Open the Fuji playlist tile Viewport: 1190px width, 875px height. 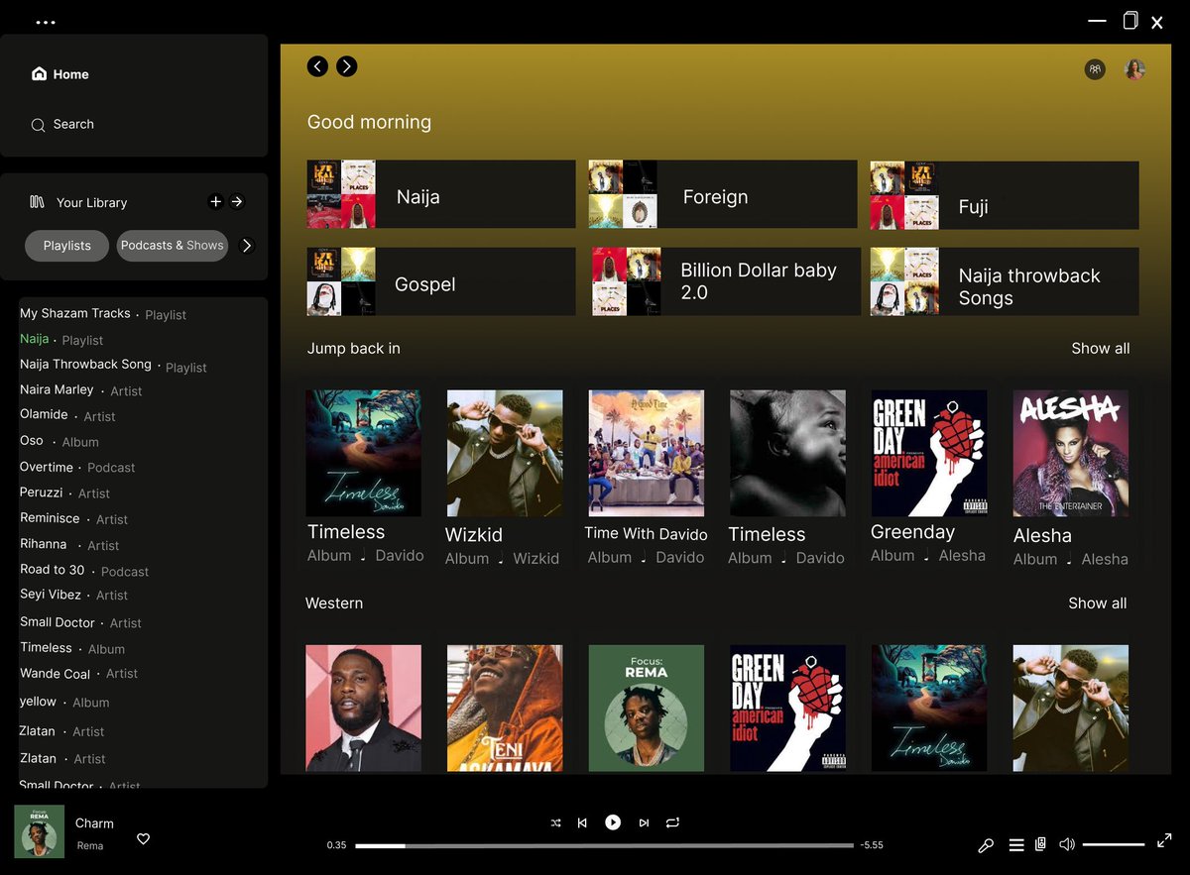(1005, 194)
